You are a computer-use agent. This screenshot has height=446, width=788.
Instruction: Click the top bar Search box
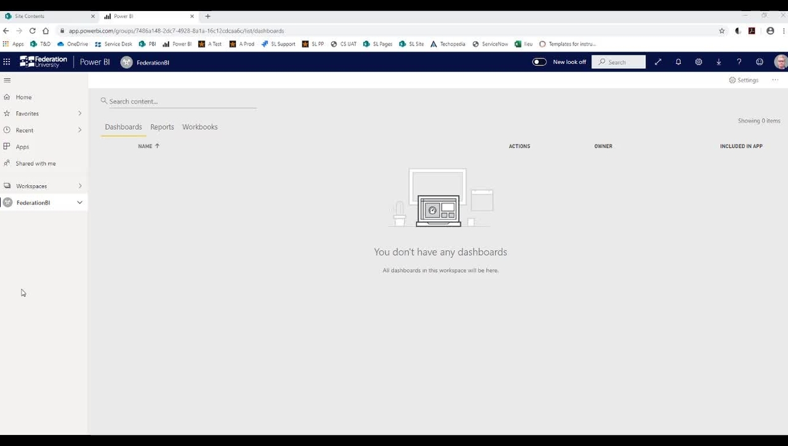(x=619, y=62)
